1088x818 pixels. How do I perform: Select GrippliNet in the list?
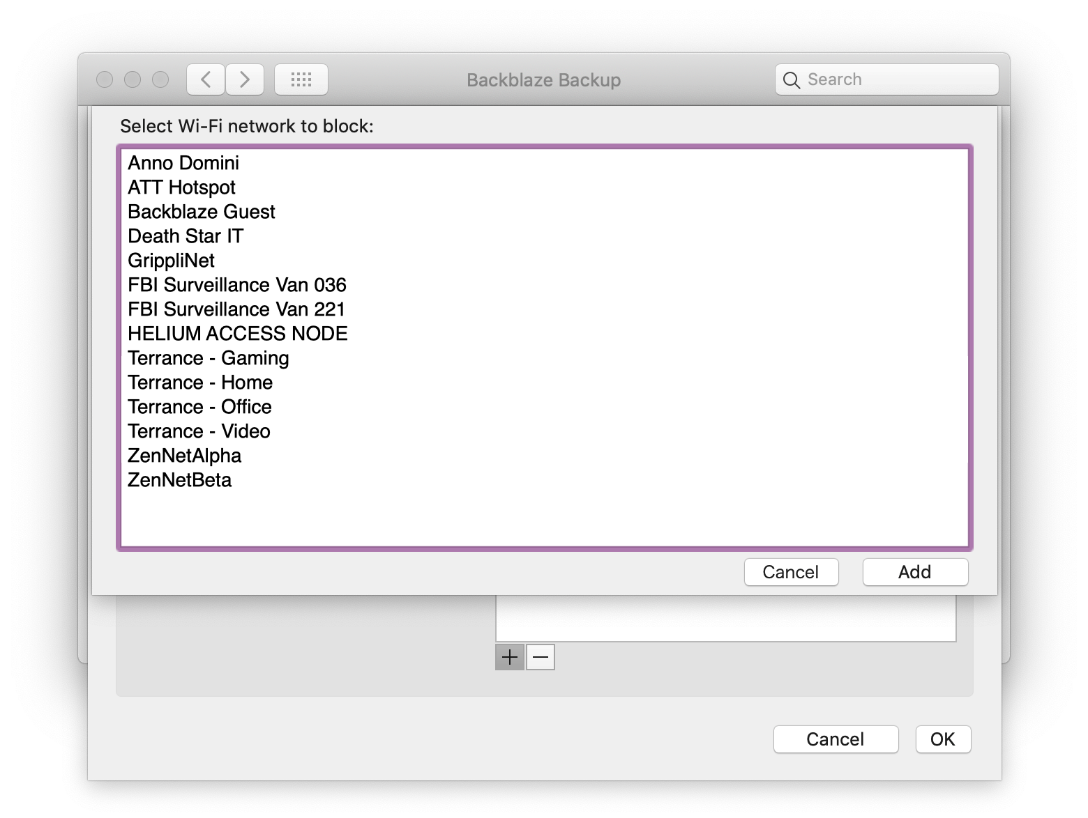click(x=544, y=261)
